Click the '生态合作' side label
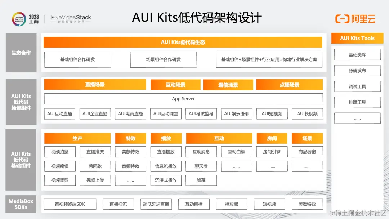 tap(21, 53)
